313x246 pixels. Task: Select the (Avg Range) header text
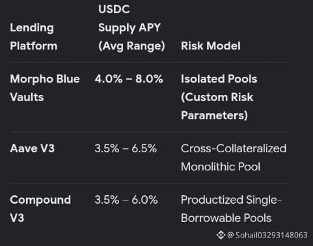(x=131, y=46)
